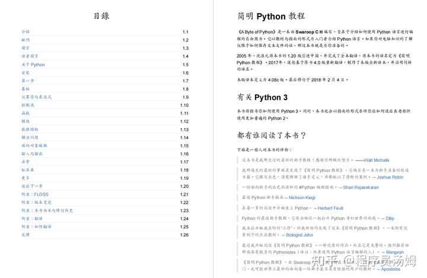Open the 关于 Python entry numbered 1.5

click(33, 65)
